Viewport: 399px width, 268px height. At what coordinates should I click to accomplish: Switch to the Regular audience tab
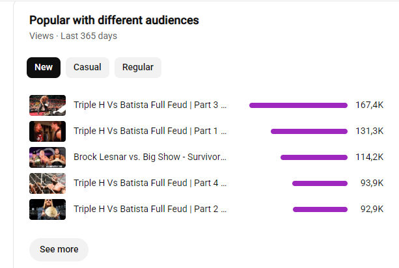point(138,68)
